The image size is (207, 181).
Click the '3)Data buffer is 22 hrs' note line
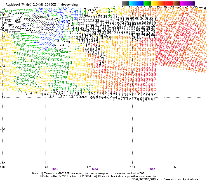coord(98,176)
